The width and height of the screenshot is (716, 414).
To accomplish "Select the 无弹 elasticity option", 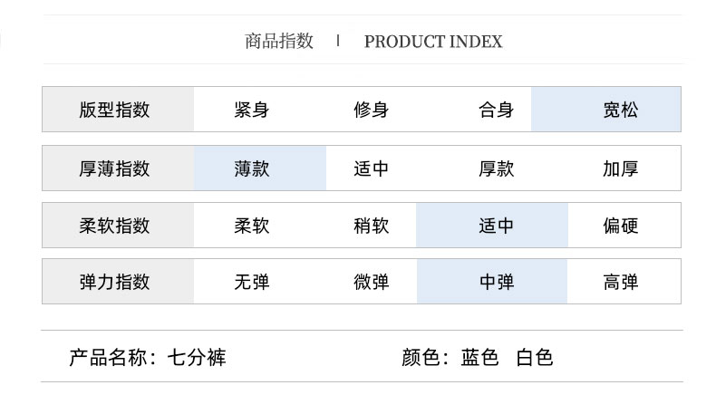I will 251,282.
